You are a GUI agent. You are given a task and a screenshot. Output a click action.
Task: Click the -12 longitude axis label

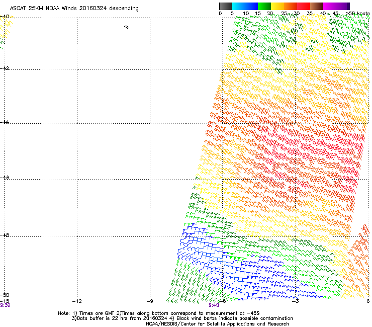tap(77, 301)
